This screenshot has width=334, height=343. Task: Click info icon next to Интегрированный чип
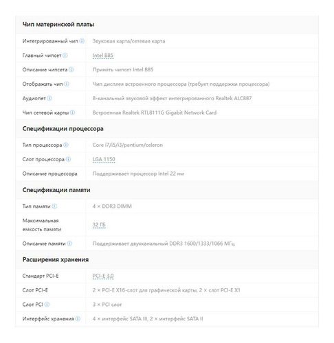tap(82, 41)
